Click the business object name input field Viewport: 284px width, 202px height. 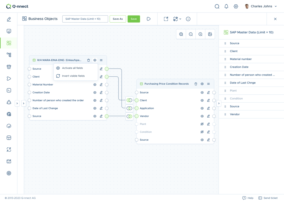click(85, 19)
